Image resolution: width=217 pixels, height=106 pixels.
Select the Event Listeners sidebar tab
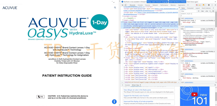[x=206, y=8]
